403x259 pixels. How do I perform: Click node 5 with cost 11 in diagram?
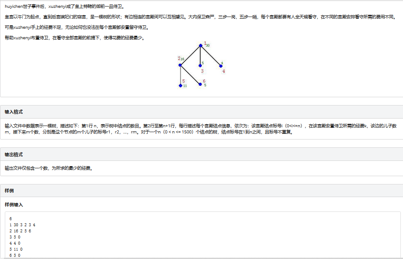click(x=181, y=85)
